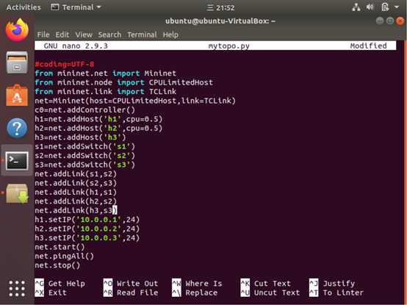Click the net.addLink(s1,s2) line
Screen dimensions: 407x305
pos(76,174)
